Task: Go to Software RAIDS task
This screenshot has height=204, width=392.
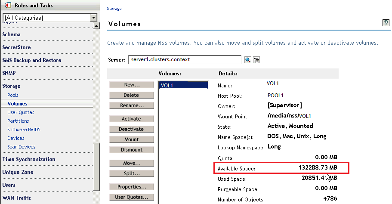Action: [x=24, y=130]
